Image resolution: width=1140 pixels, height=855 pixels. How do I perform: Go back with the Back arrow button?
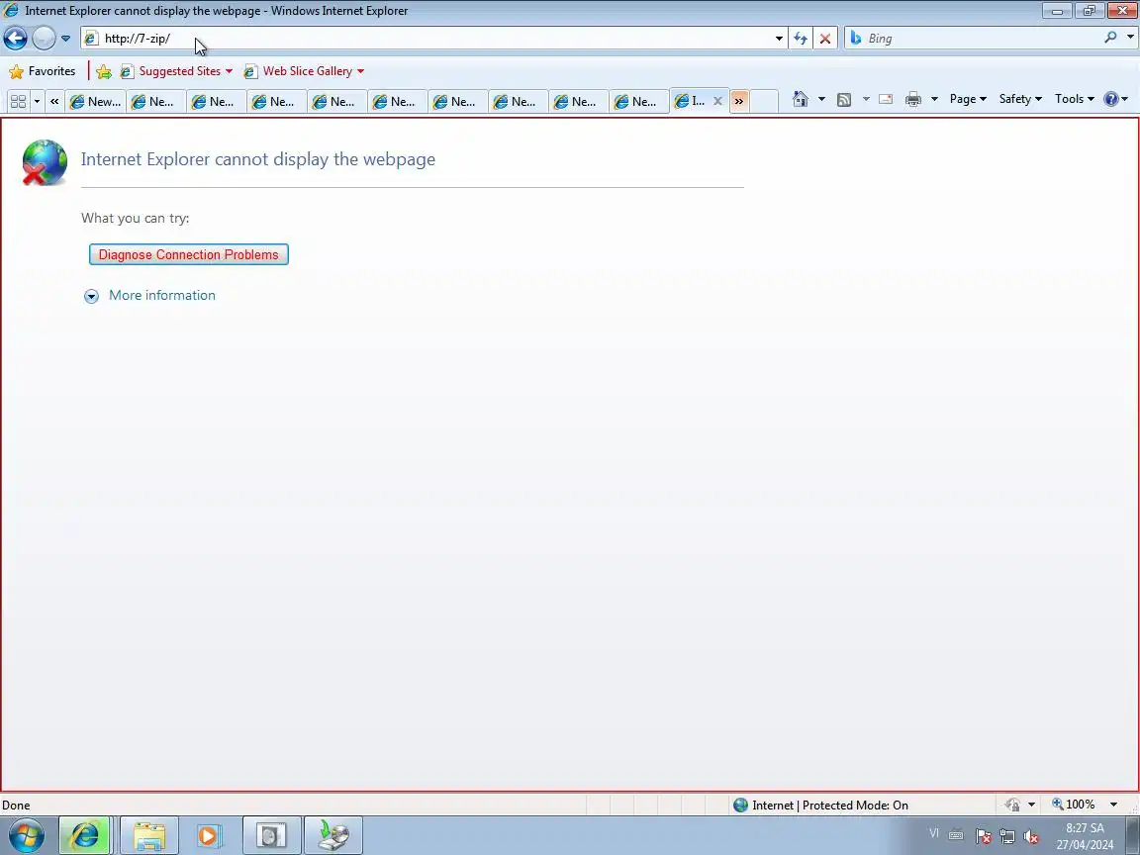(x=15, y=38)
